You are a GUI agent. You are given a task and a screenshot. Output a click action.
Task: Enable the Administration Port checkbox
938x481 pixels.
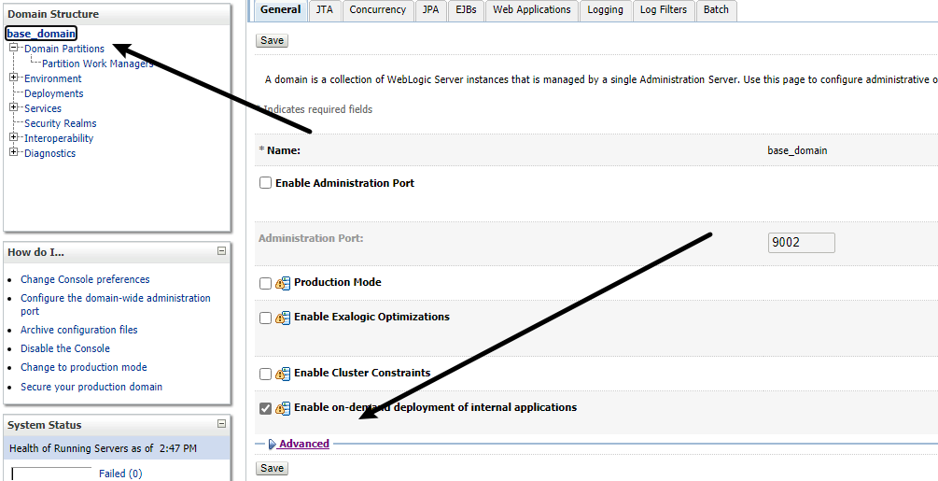pyautogui.click(x=266, y=183)
